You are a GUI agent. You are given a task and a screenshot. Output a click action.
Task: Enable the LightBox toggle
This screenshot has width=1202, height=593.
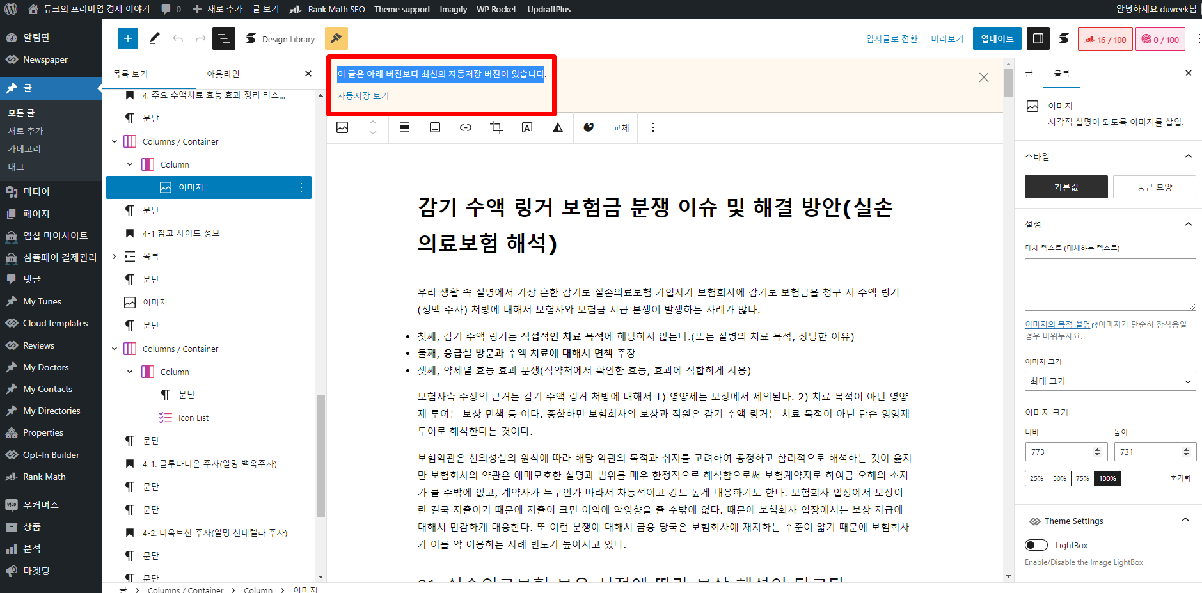click(x=1036, y=545)
